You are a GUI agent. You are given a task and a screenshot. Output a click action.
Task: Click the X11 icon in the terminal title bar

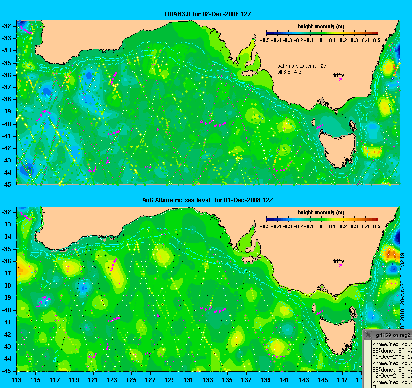coord(369,335)
